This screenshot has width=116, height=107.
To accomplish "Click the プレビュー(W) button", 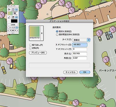I will 38,53.
